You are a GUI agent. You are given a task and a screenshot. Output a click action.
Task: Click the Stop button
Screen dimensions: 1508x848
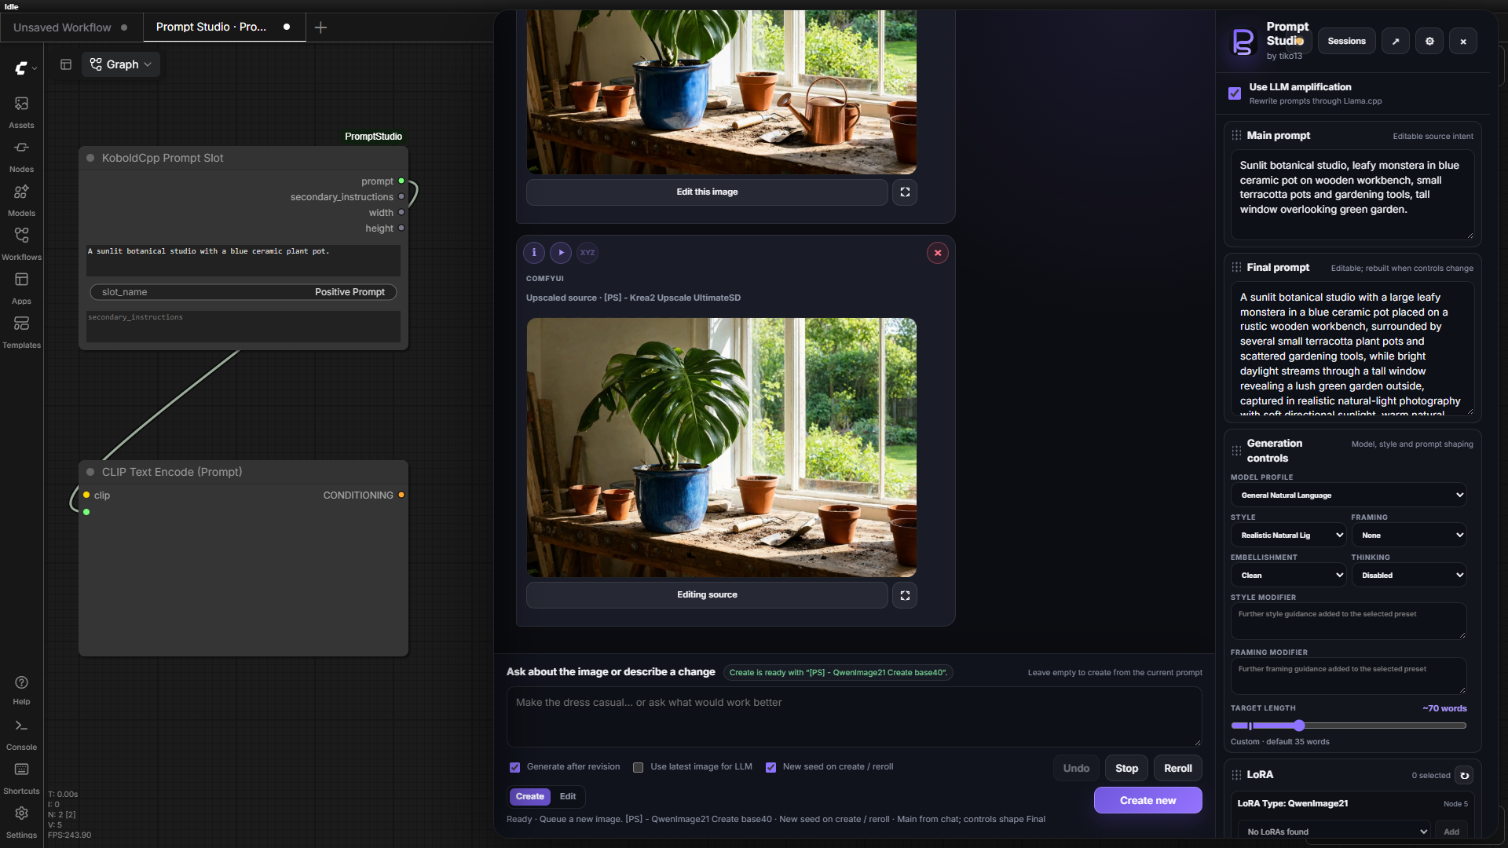[1126, 768]
